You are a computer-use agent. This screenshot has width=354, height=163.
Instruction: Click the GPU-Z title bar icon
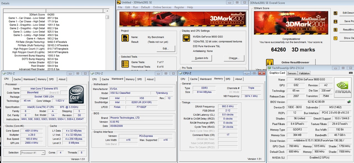269,68
